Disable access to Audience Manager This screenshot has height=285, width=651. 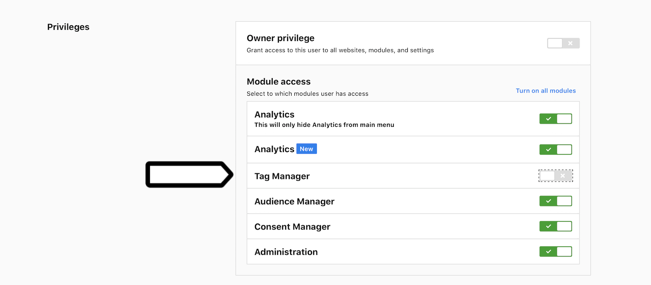556,201
